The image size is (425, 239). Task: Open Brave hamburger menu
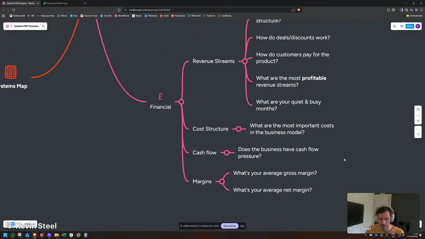click(x=421, y=10)
